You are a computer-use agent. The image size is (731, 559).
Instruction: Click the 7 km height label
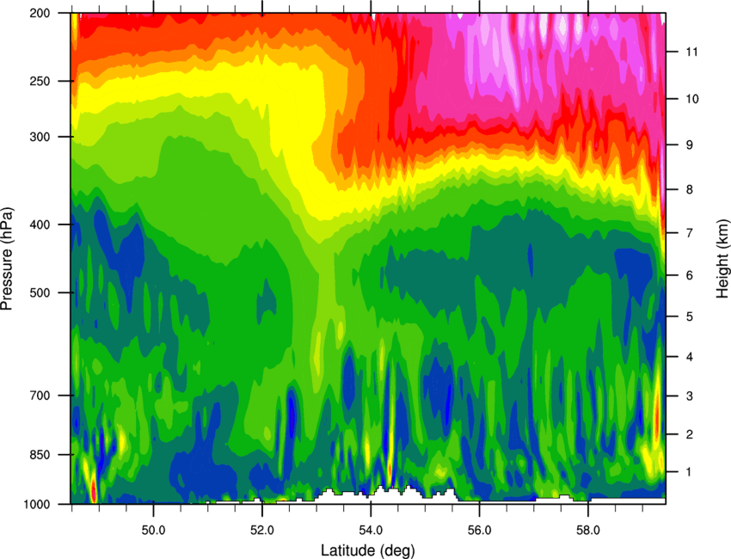(690, 233)
